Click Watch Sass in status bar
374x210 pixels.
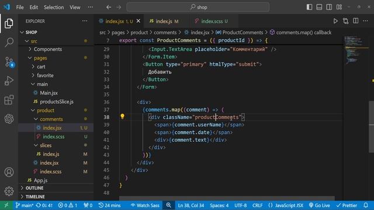coord(145,205)
